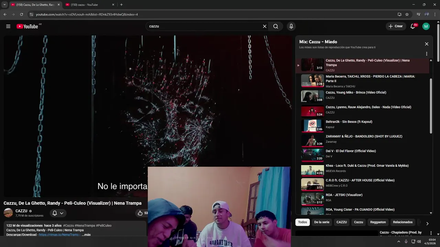The height and width of the screenshot is (247, 440).
Task: Open Chrome media control icon
Action: click(x=418, y=14)
